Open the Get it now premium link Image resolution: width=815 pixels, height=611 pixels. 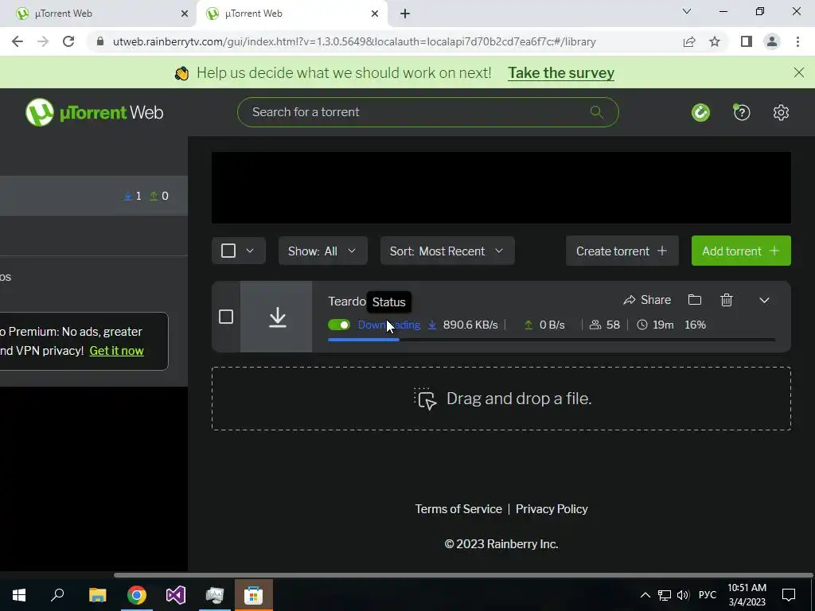(116, 351)
